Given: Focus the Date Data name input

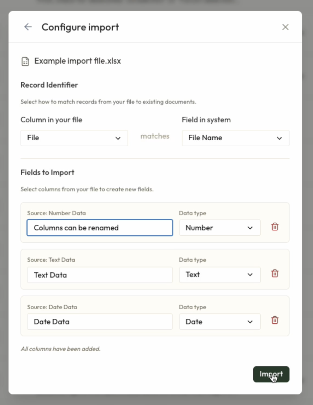Looking at the screenshot, I should pyautogui.click(x=100, y=322).
